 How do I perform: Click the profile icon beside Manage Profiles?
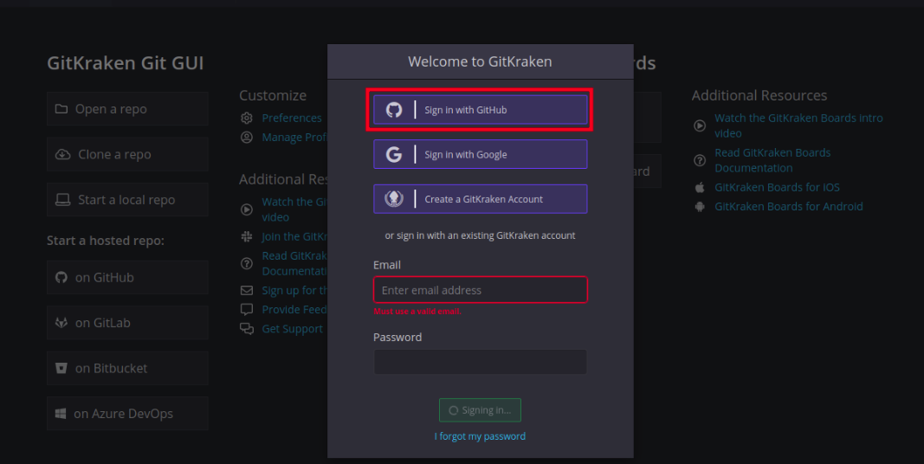point(246,137)
